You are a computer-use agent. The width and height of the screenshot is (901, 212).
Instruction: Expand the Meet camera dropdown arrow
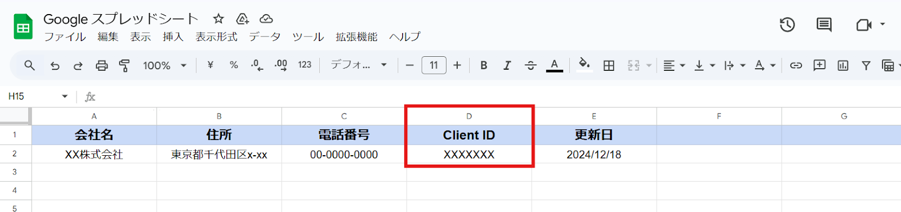(x=882, y=24)
